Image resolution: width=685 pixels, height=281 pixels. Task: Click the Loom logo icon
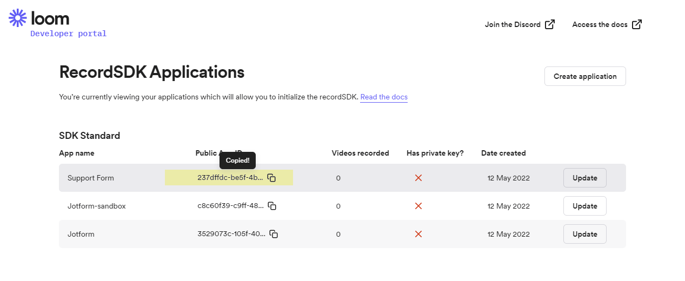[x=18, y=18]
